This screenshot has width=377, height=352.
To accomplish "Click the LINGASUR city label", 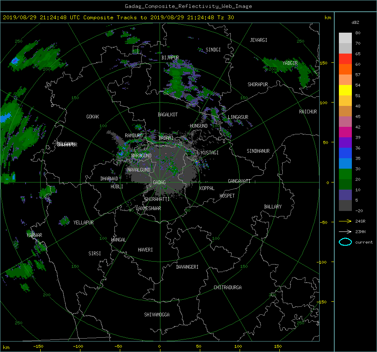I will click(238, 117).
